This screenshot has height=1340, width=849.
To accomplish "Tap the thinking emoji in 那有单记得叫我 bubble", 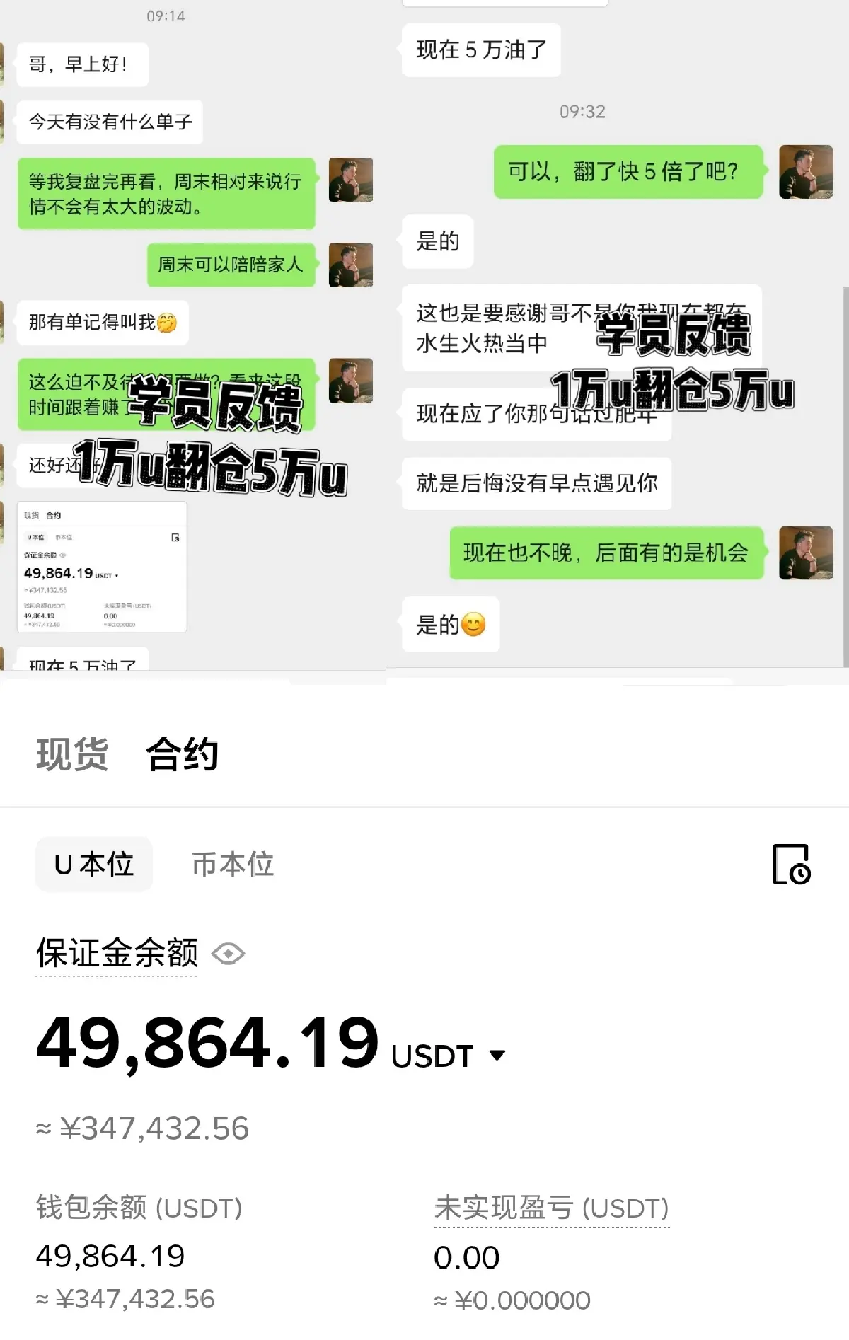I will point(167,323).
